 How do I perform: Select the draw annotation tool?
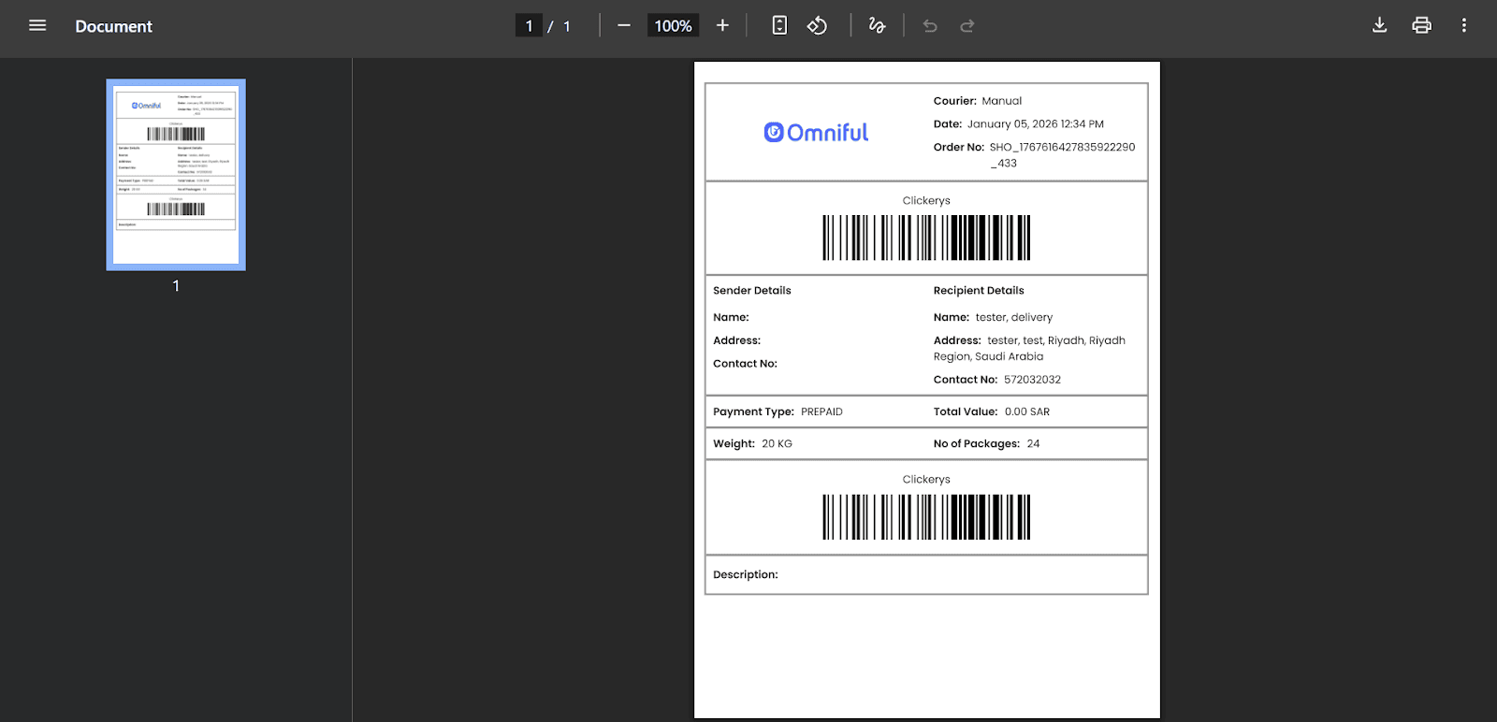coord(877,26)
